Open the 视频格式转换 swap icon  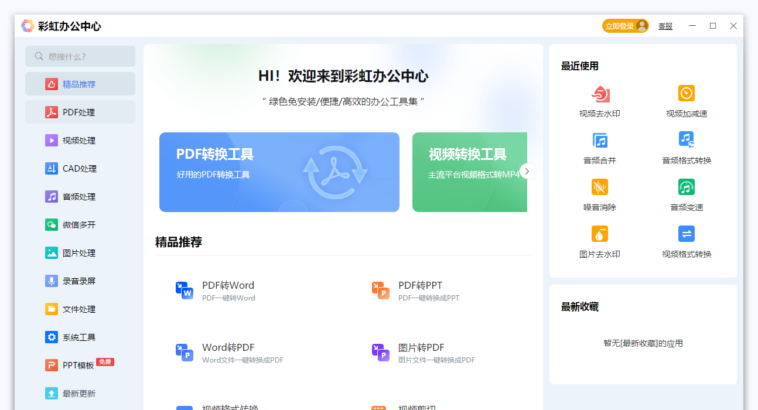click(x=687, y=234)
